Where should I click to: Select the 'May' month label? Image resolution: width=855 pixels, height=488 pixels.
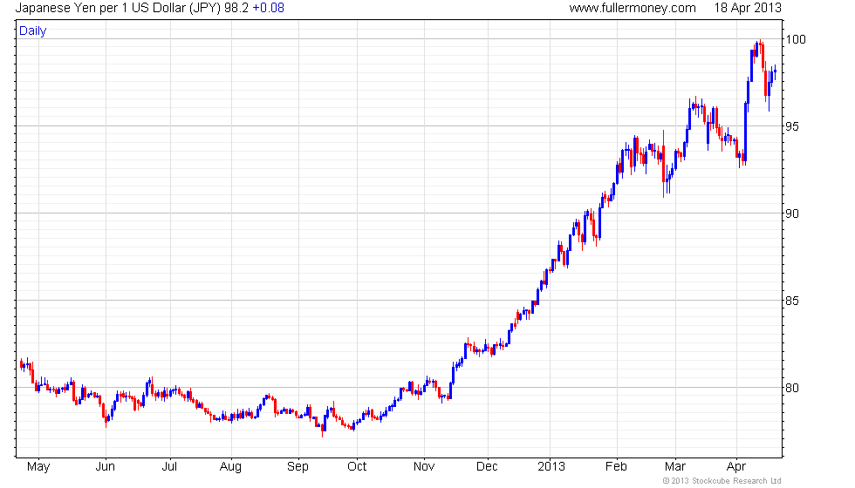tap(38, 467)
